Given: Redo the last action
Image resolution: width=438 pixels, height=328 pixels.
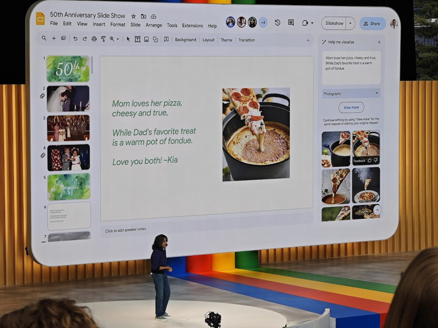Looking at the screenshot, I should click(x=85, y=39).
